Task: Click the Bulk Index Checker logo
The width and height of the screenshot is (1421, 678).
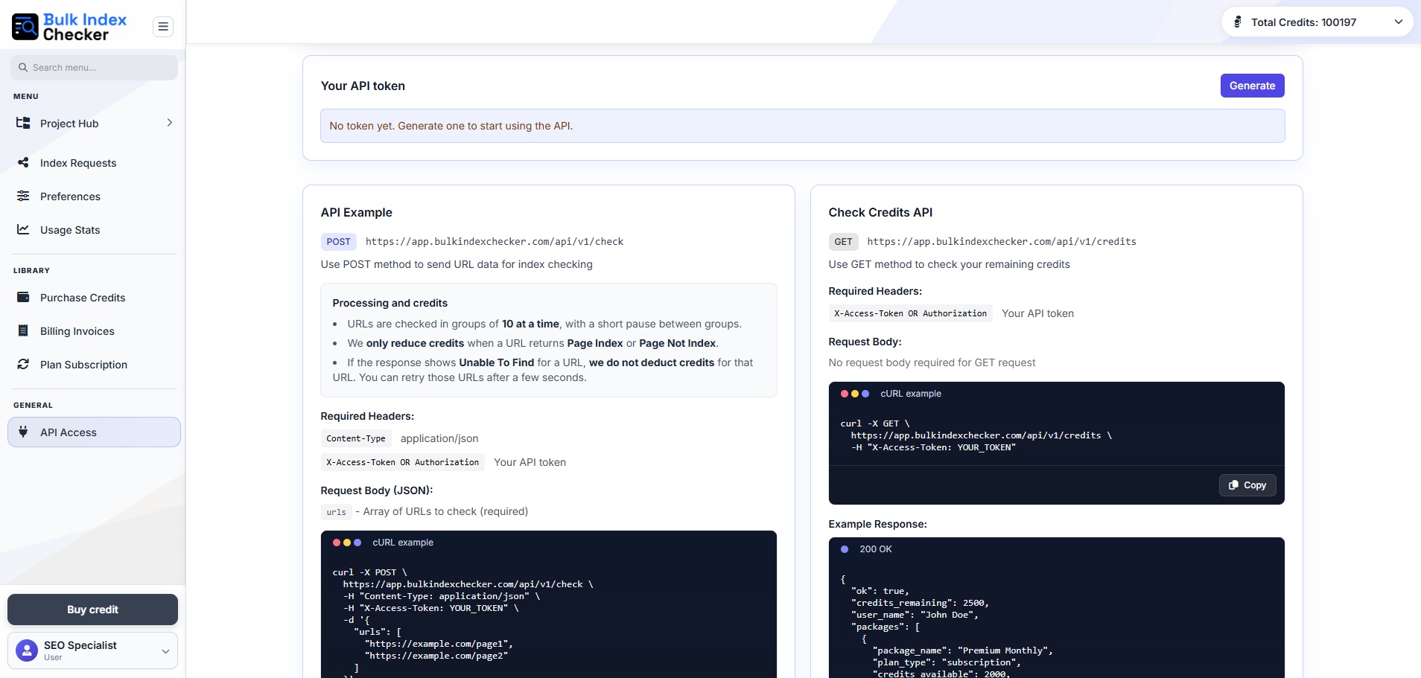Action: (69, 27)
